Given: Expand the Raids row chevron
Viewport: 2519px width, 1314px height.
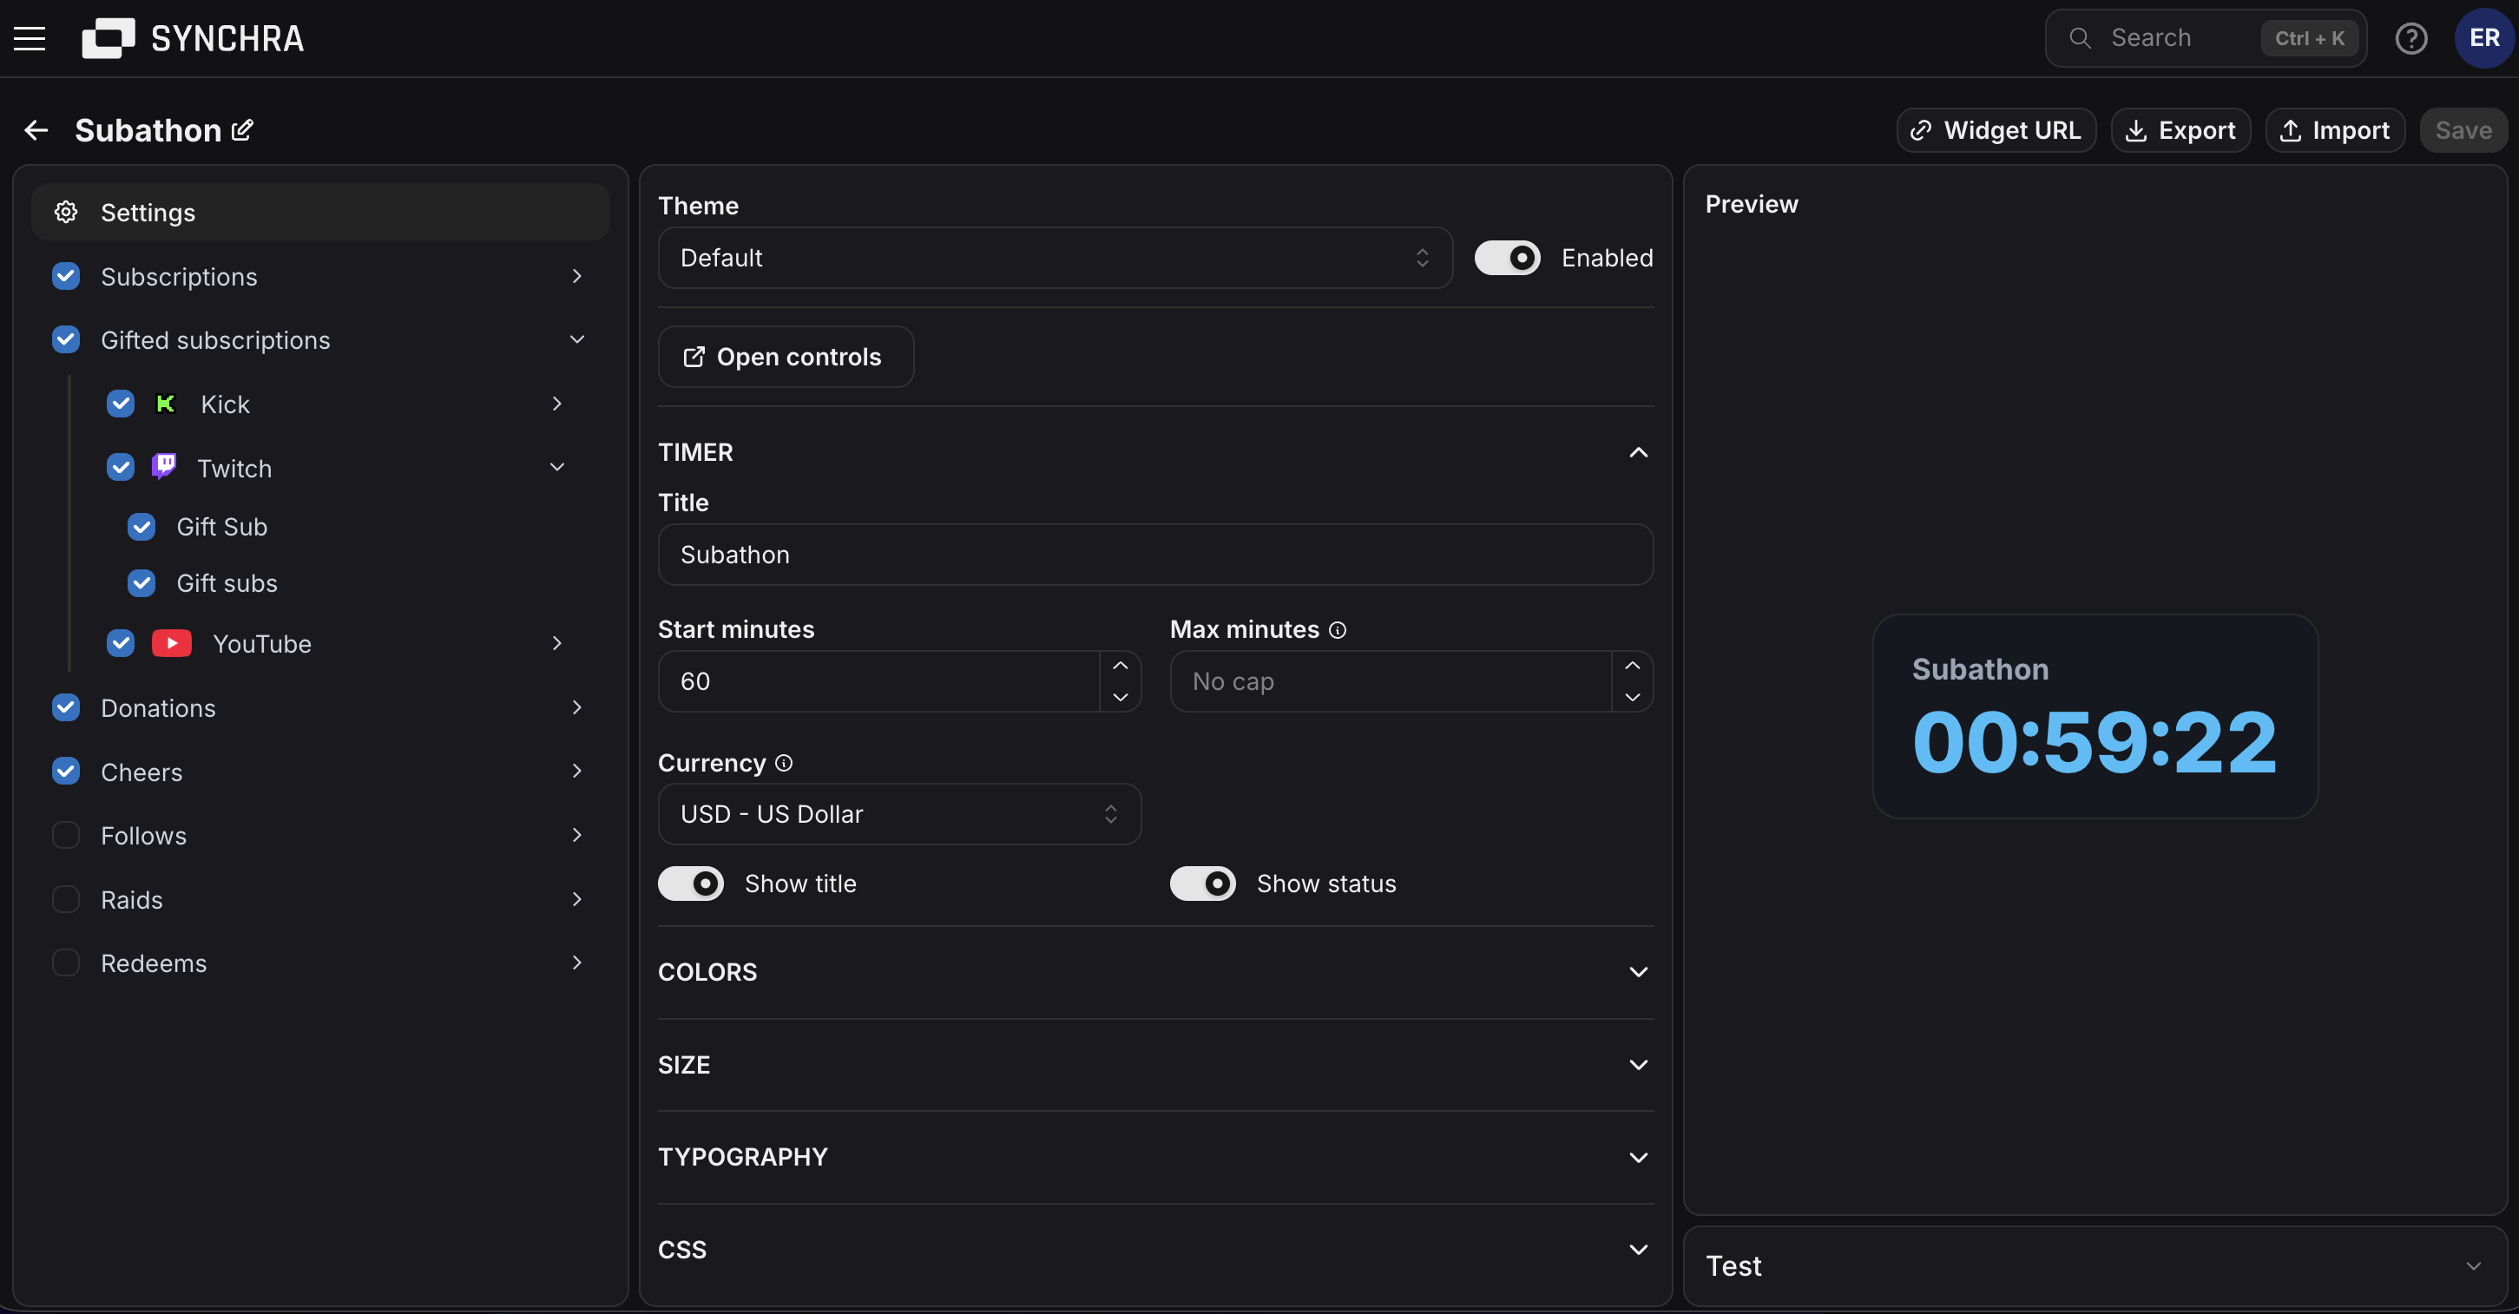Looking at the screenshot, I should click(577, 899).
